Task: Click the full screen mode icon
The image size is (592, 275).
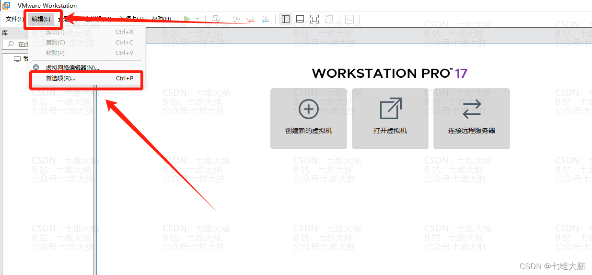Action: (x=314, y=19)
